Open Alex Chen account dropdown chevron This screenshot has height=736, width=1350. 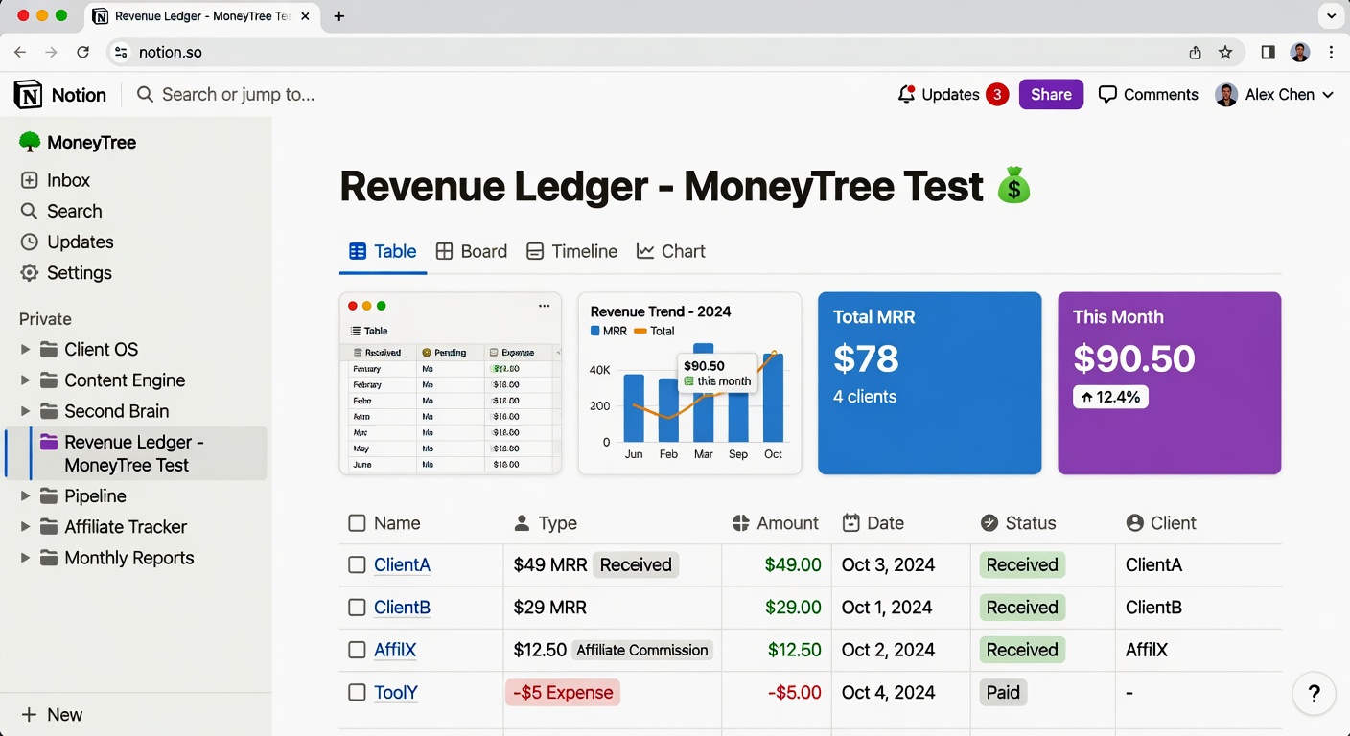click(x=1328, y=95)
